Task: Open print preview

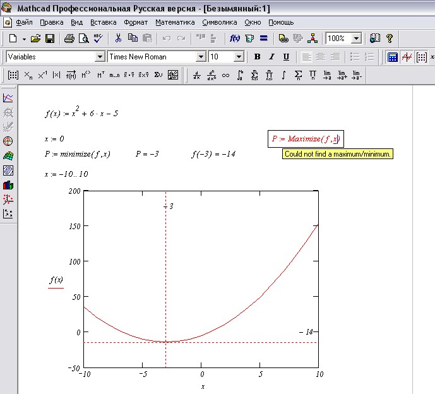Action: click(84, 39)
